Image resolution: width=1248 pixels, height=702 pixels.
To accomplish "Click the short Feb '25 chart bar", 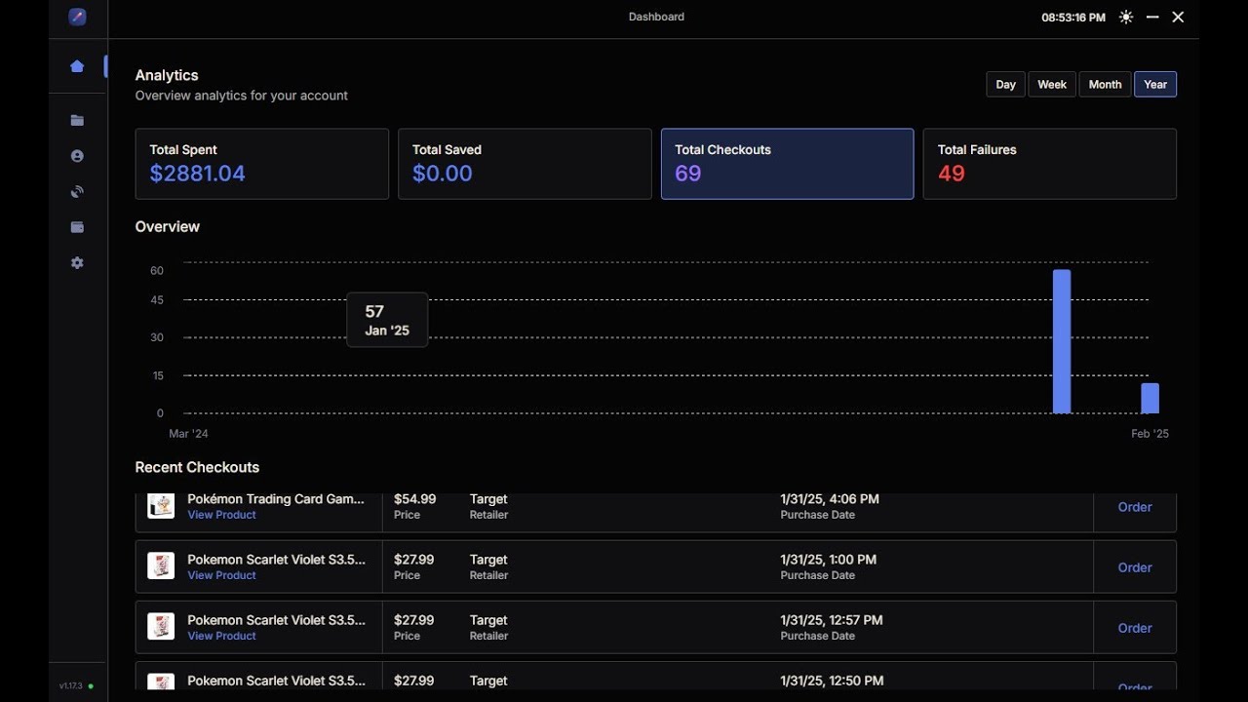I will point(1150,398).
